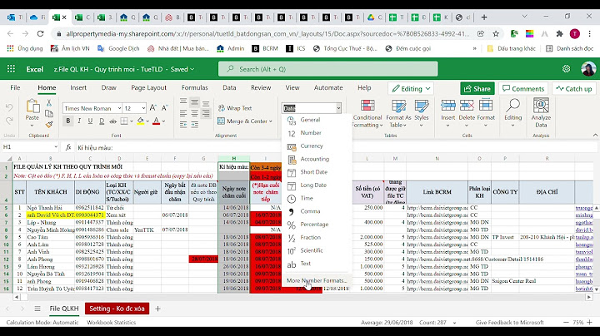Switch to Setting - Ko đc xóa sheet

pyautogui.click(x=117, y=309)
